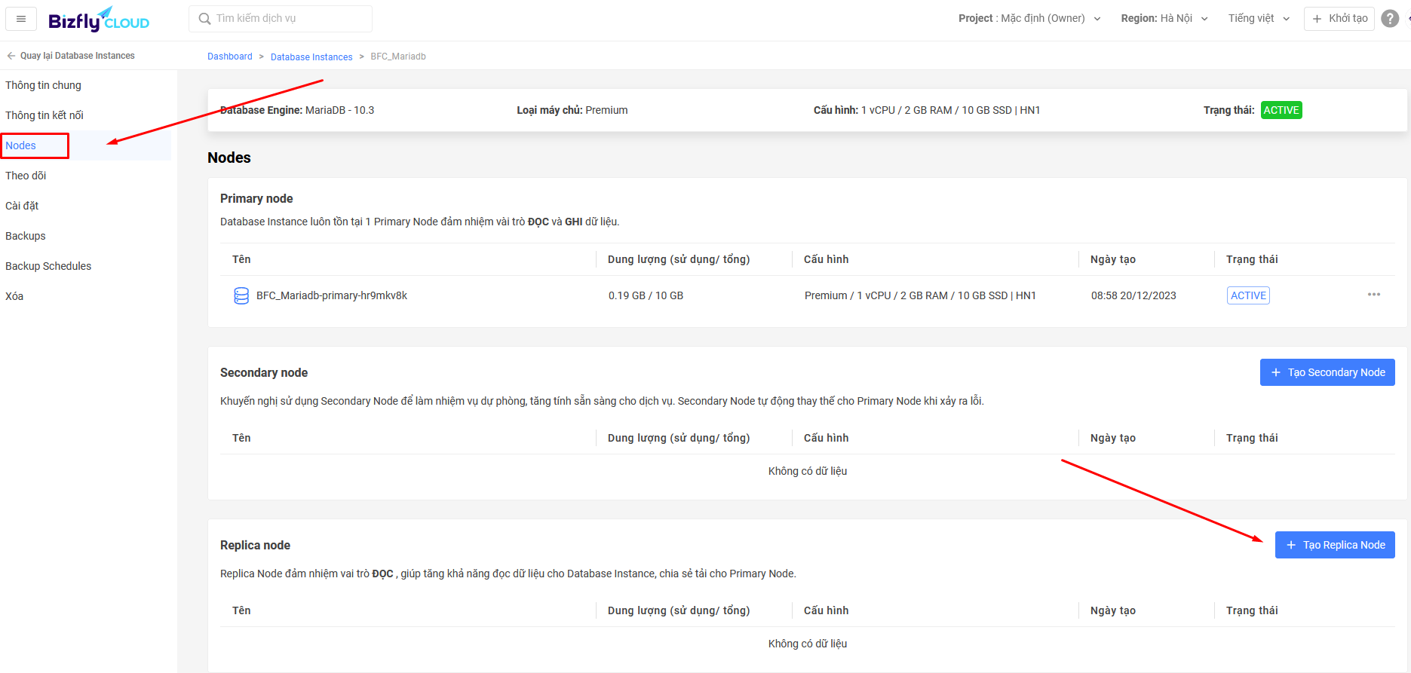This screenshot has height=673, width=1411.
Task: Click the Bizfly Cloud logo
Action: click(x=99, y=20)
